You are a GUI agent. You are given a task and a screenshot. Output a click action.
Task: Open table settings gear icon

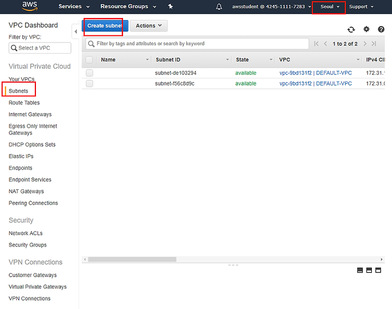click(x=366, y=29)
